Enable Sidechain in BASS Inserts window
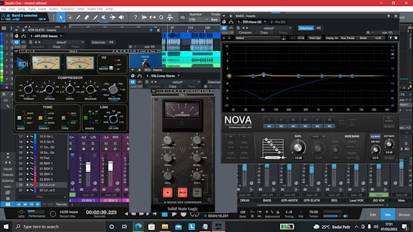The image size is (413, 232). click(x=305, y=28)
